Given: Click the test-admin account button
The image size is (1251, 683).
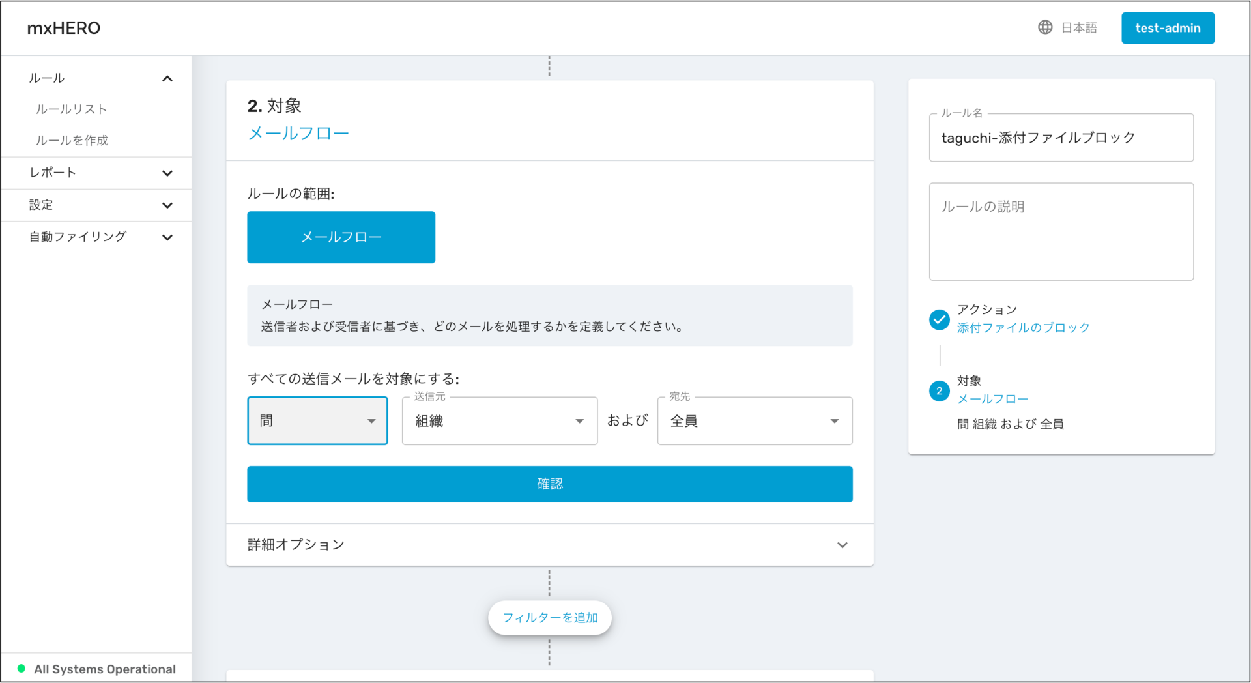Looking at the screenshot, I should click(1167, 27).
